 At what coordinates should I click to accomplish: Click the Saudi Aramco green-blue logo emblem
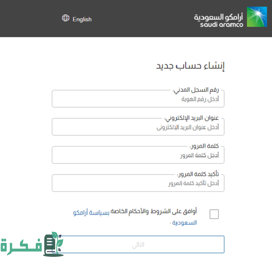pos(257,17)
